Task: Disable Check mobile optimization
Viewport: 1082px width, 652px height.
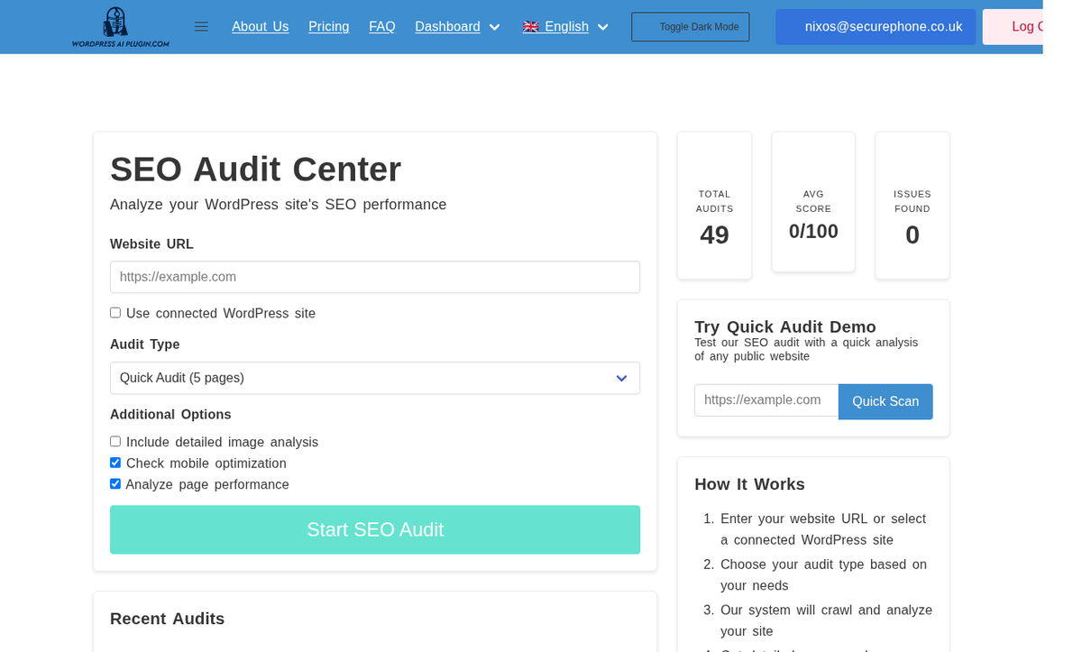Action: [115, 462]
